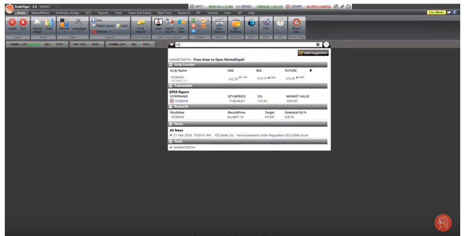Open the Remove layout dropdown

(x=102, y=31)
